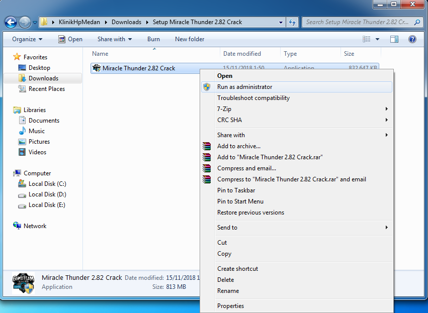Open the Organize menu
The height and width of the screenshot is (313, 428).
point(27,39)
